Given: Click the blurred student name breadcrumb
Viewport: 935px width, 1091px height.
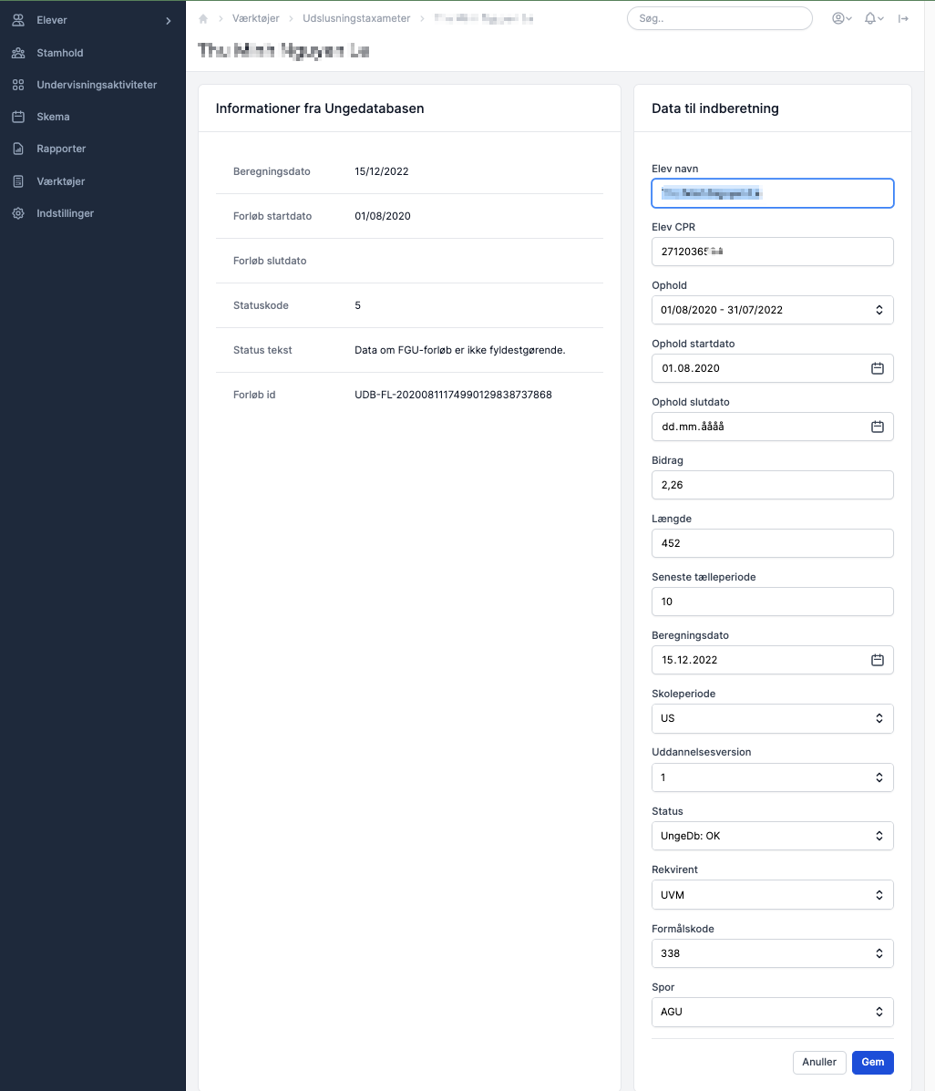Looking at the screenshot, I should click(x=484, y=19).
